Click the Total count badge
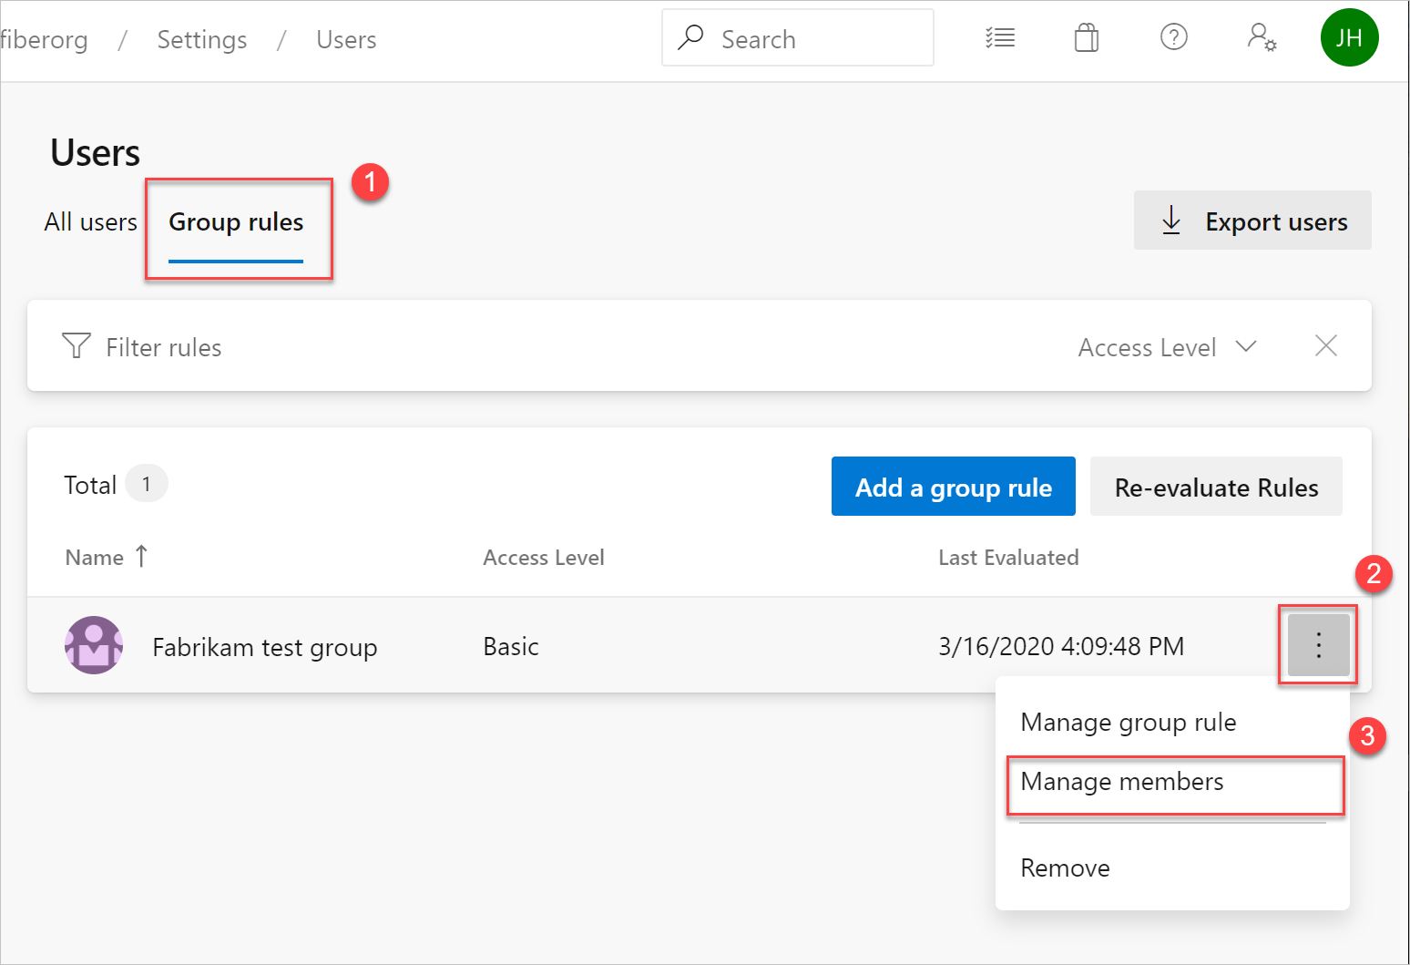 pos(146,484)
